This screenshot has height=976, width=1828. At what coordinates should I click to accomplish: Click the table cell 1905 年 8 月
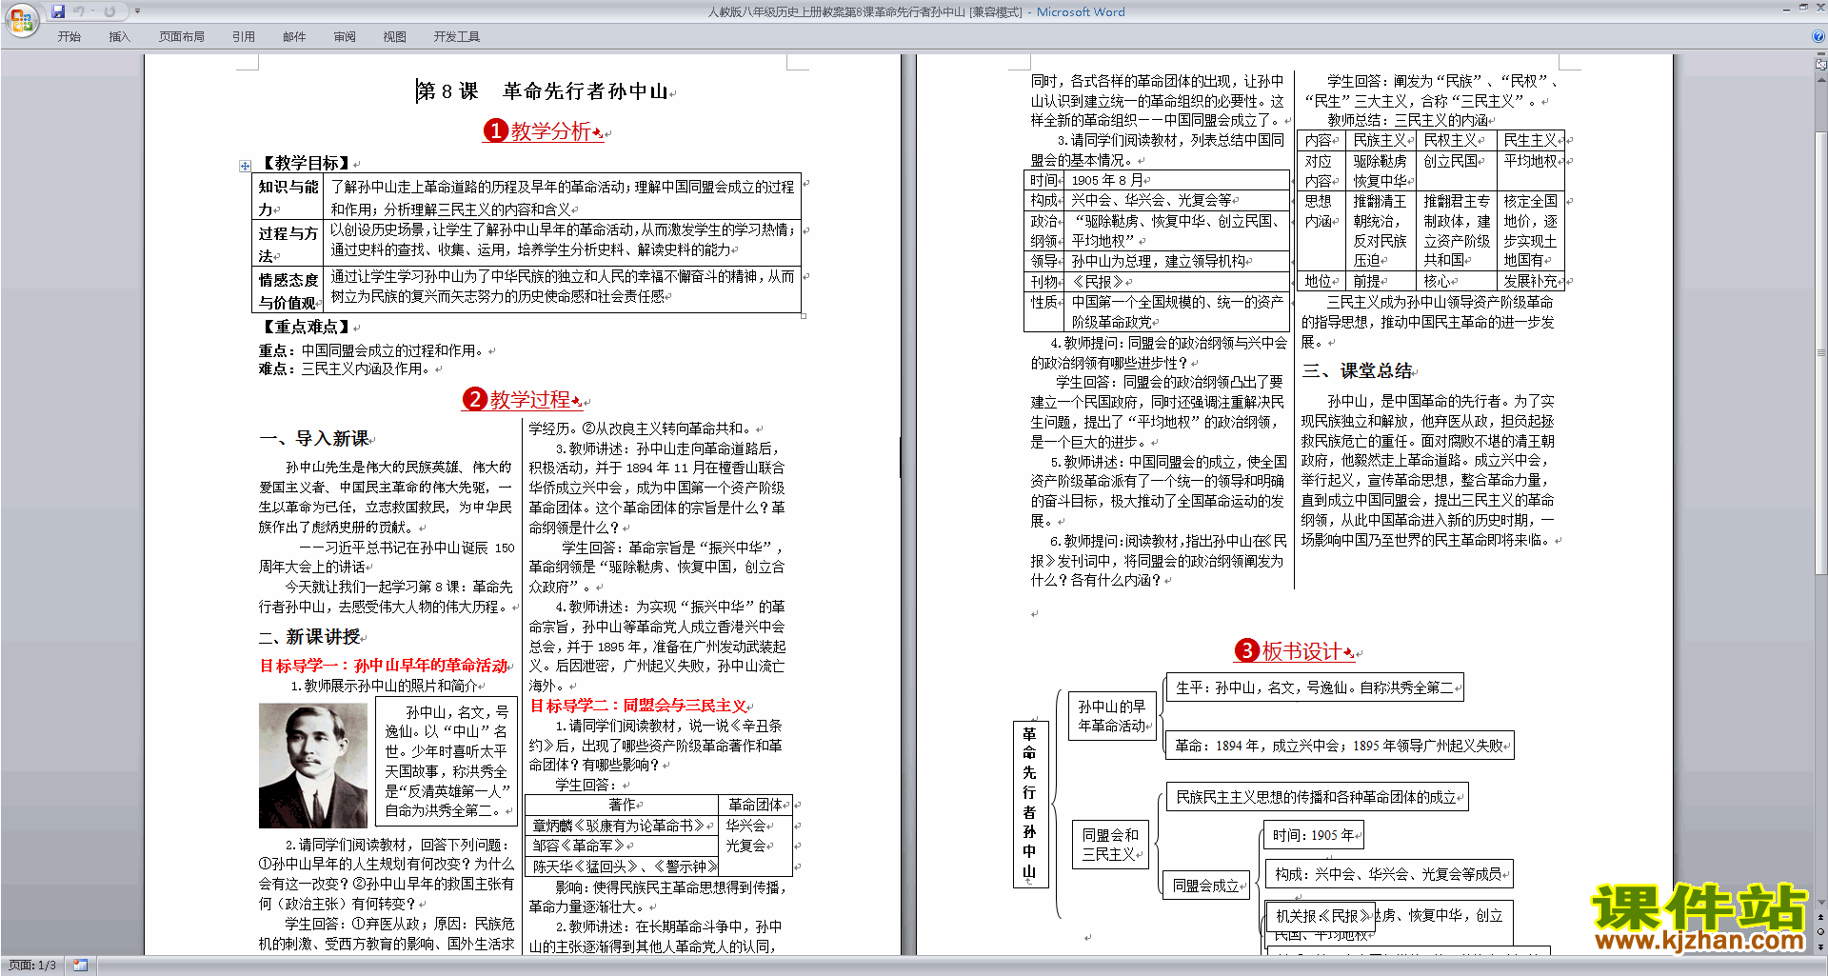click(x=1178, y=180)
